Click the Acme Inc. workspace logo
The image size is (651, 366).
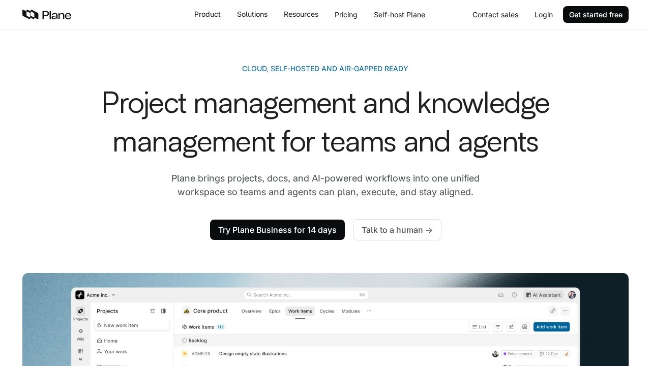click(80, 295)
